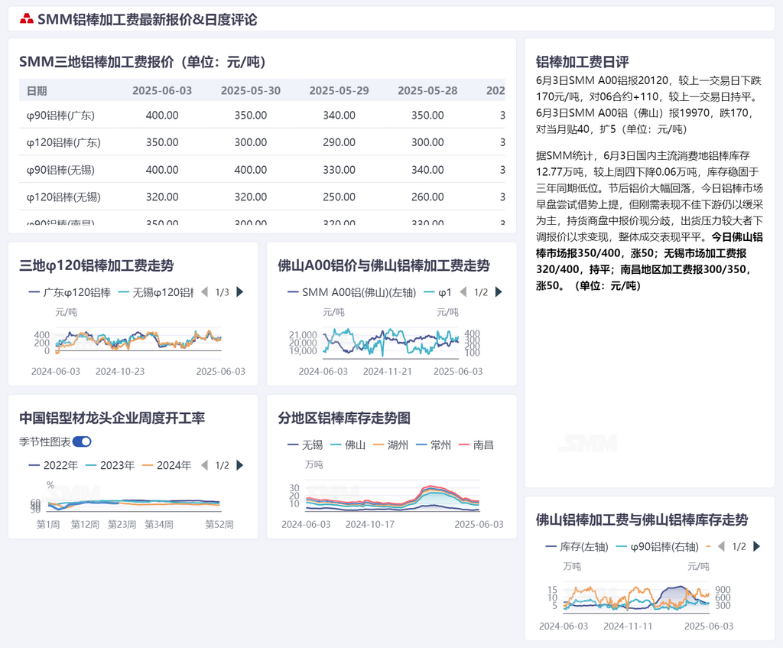
Task: Toggle 湖州 inventory legend series
Action: [x=391, y=444]
